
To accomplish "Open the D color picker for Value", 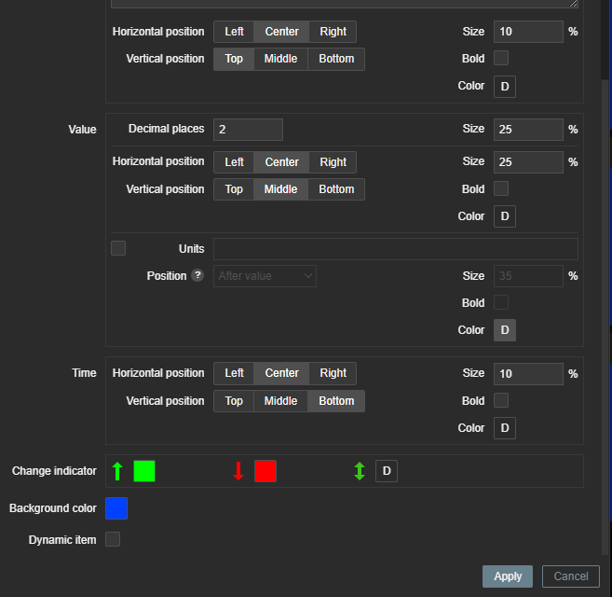I will pos(504,216).
